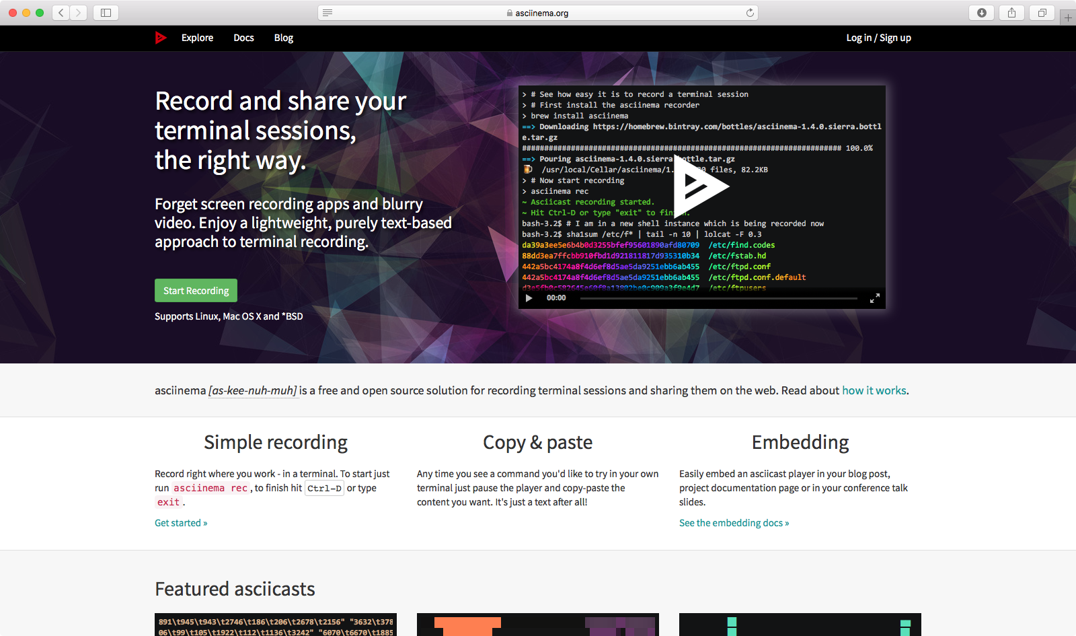Open the second featured asciicast with orange block
Image resolution: width=1076 pixels, height=636 pixels.
[x=538, y=625]
